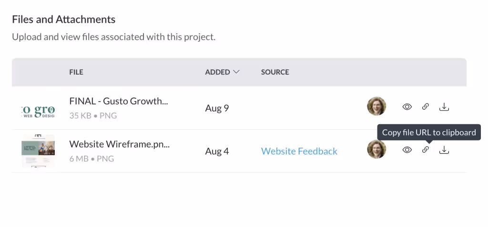Image resolution: width=488 pixels, height=227 pixels.
Task: Click uploader avatar on the Aug 4 row
Action: [x=376, y=149]
